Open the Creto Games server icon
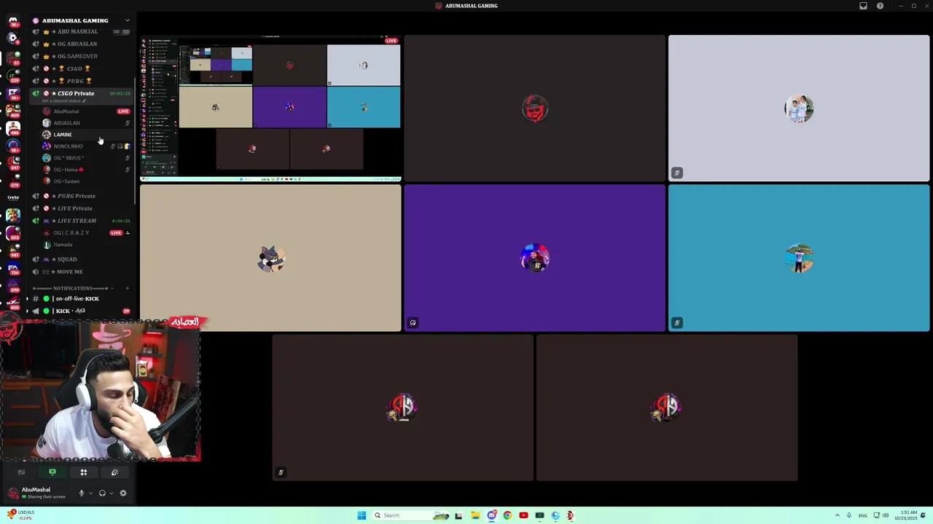Image resolution: width=933 pixels, height=524 pixels. tap(13, 197)
